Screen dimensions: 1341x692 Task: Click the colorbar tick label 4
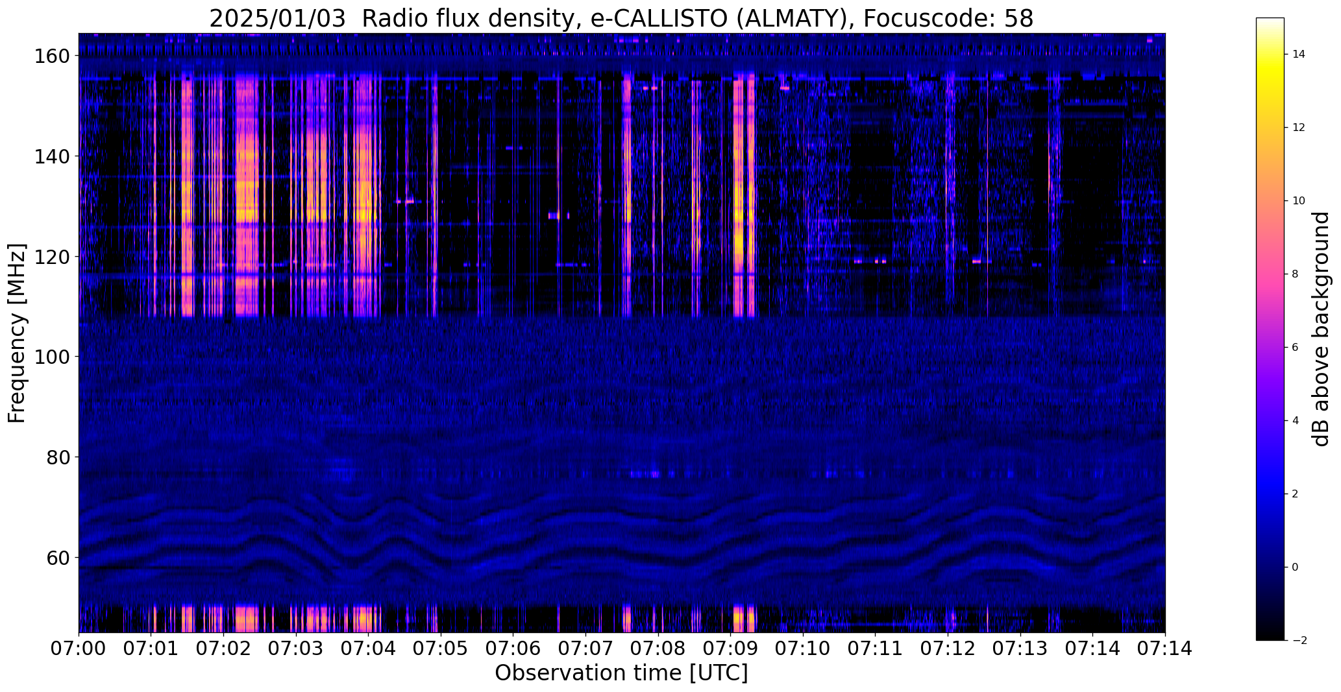1296,421
